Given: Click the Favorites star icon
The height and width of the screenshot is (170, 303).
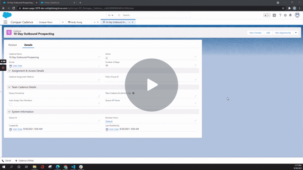Looking at the screenshot, I should 265,15.
